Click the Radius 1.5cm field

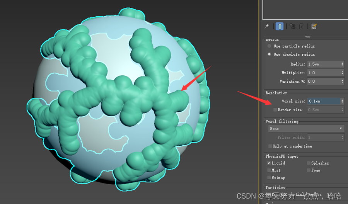click(324, 64)
